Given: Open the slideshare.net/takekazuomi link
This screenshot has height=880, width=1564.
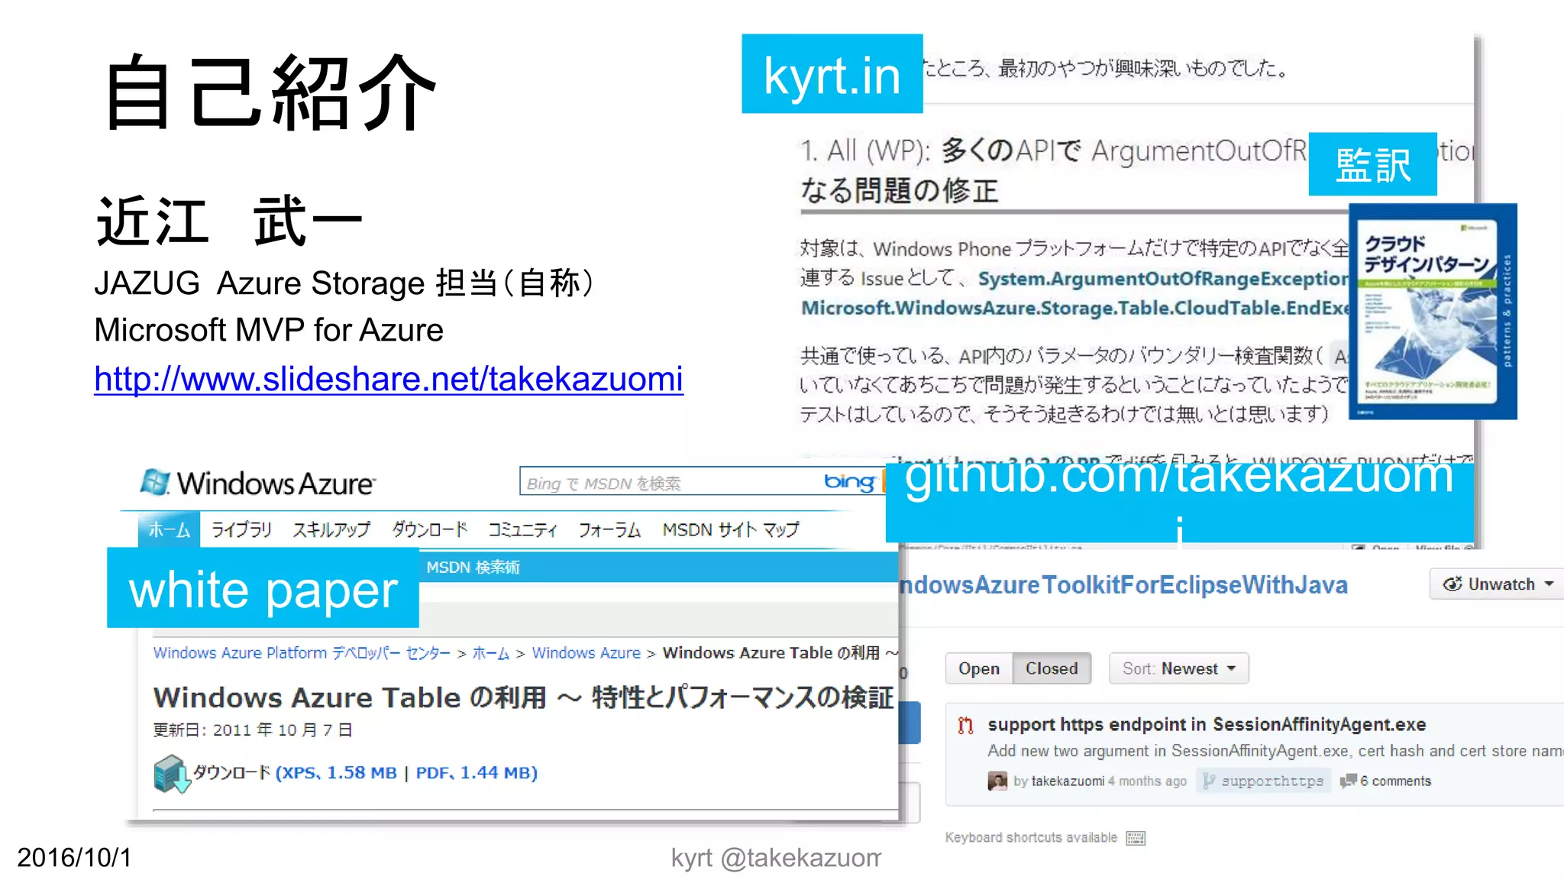Looking at the screenshot, I should pos(389,379).
